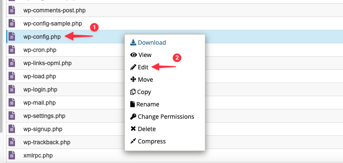Click the xmlrpc.php file icon
This screenshot has width=343, height=163.
pos(12,155)
